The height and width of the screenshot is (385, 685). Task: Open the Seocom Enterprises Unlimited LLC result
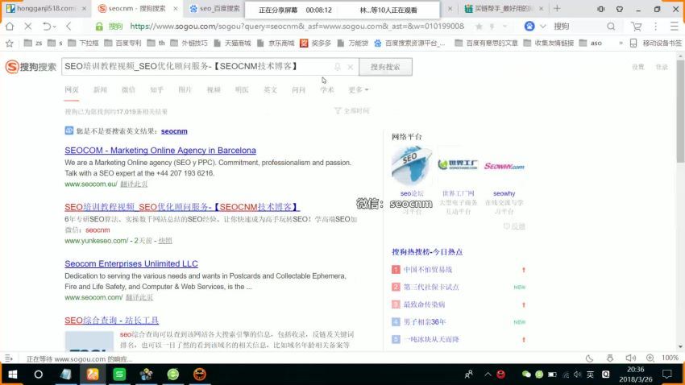131,263
